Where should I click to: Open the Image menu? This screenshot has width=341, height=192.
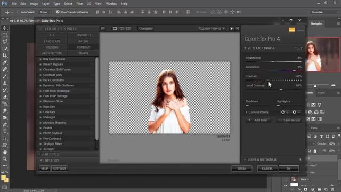pyautogui.click(x=34, y=4)
